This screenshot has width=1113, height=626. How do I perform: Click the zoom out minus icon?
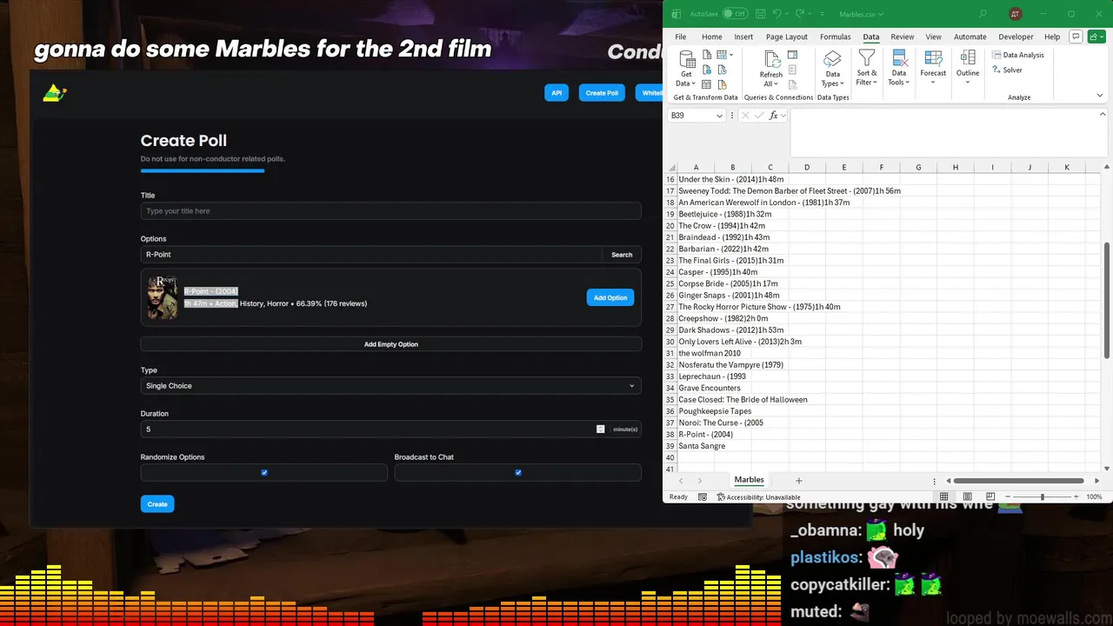[1009, 496]
